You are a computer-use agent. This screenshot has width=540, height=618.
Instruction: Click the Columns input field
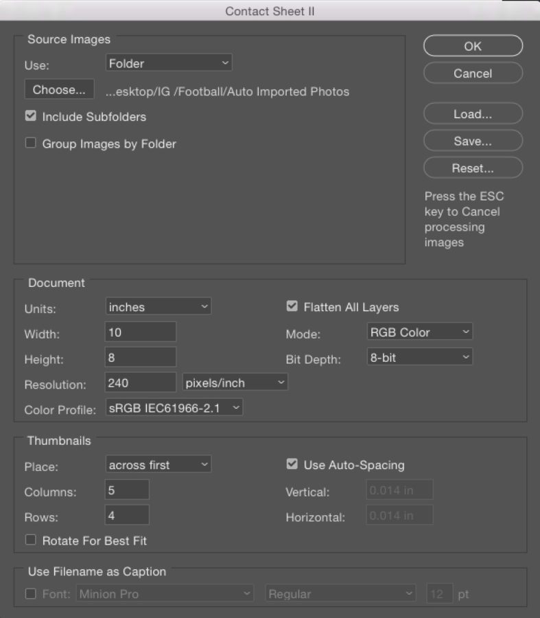tap(126, 489)
